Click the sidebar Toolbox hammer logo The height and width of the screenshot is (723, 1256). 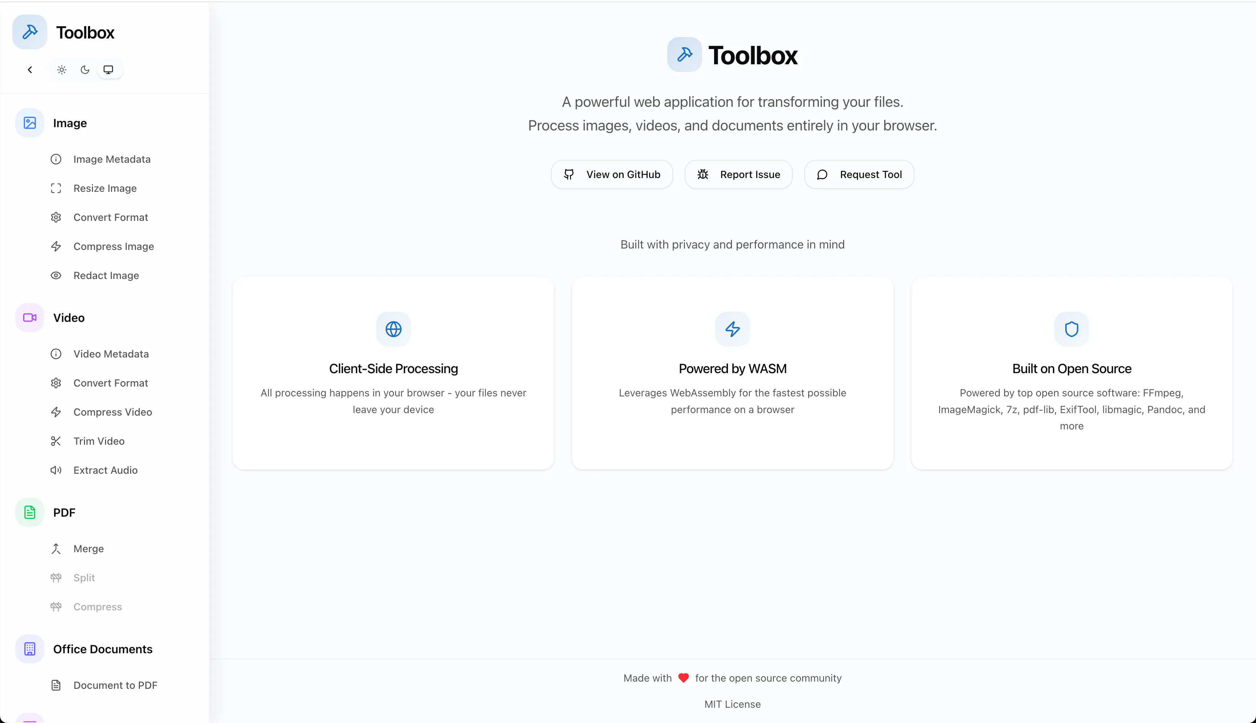click(x=30, y=32)
